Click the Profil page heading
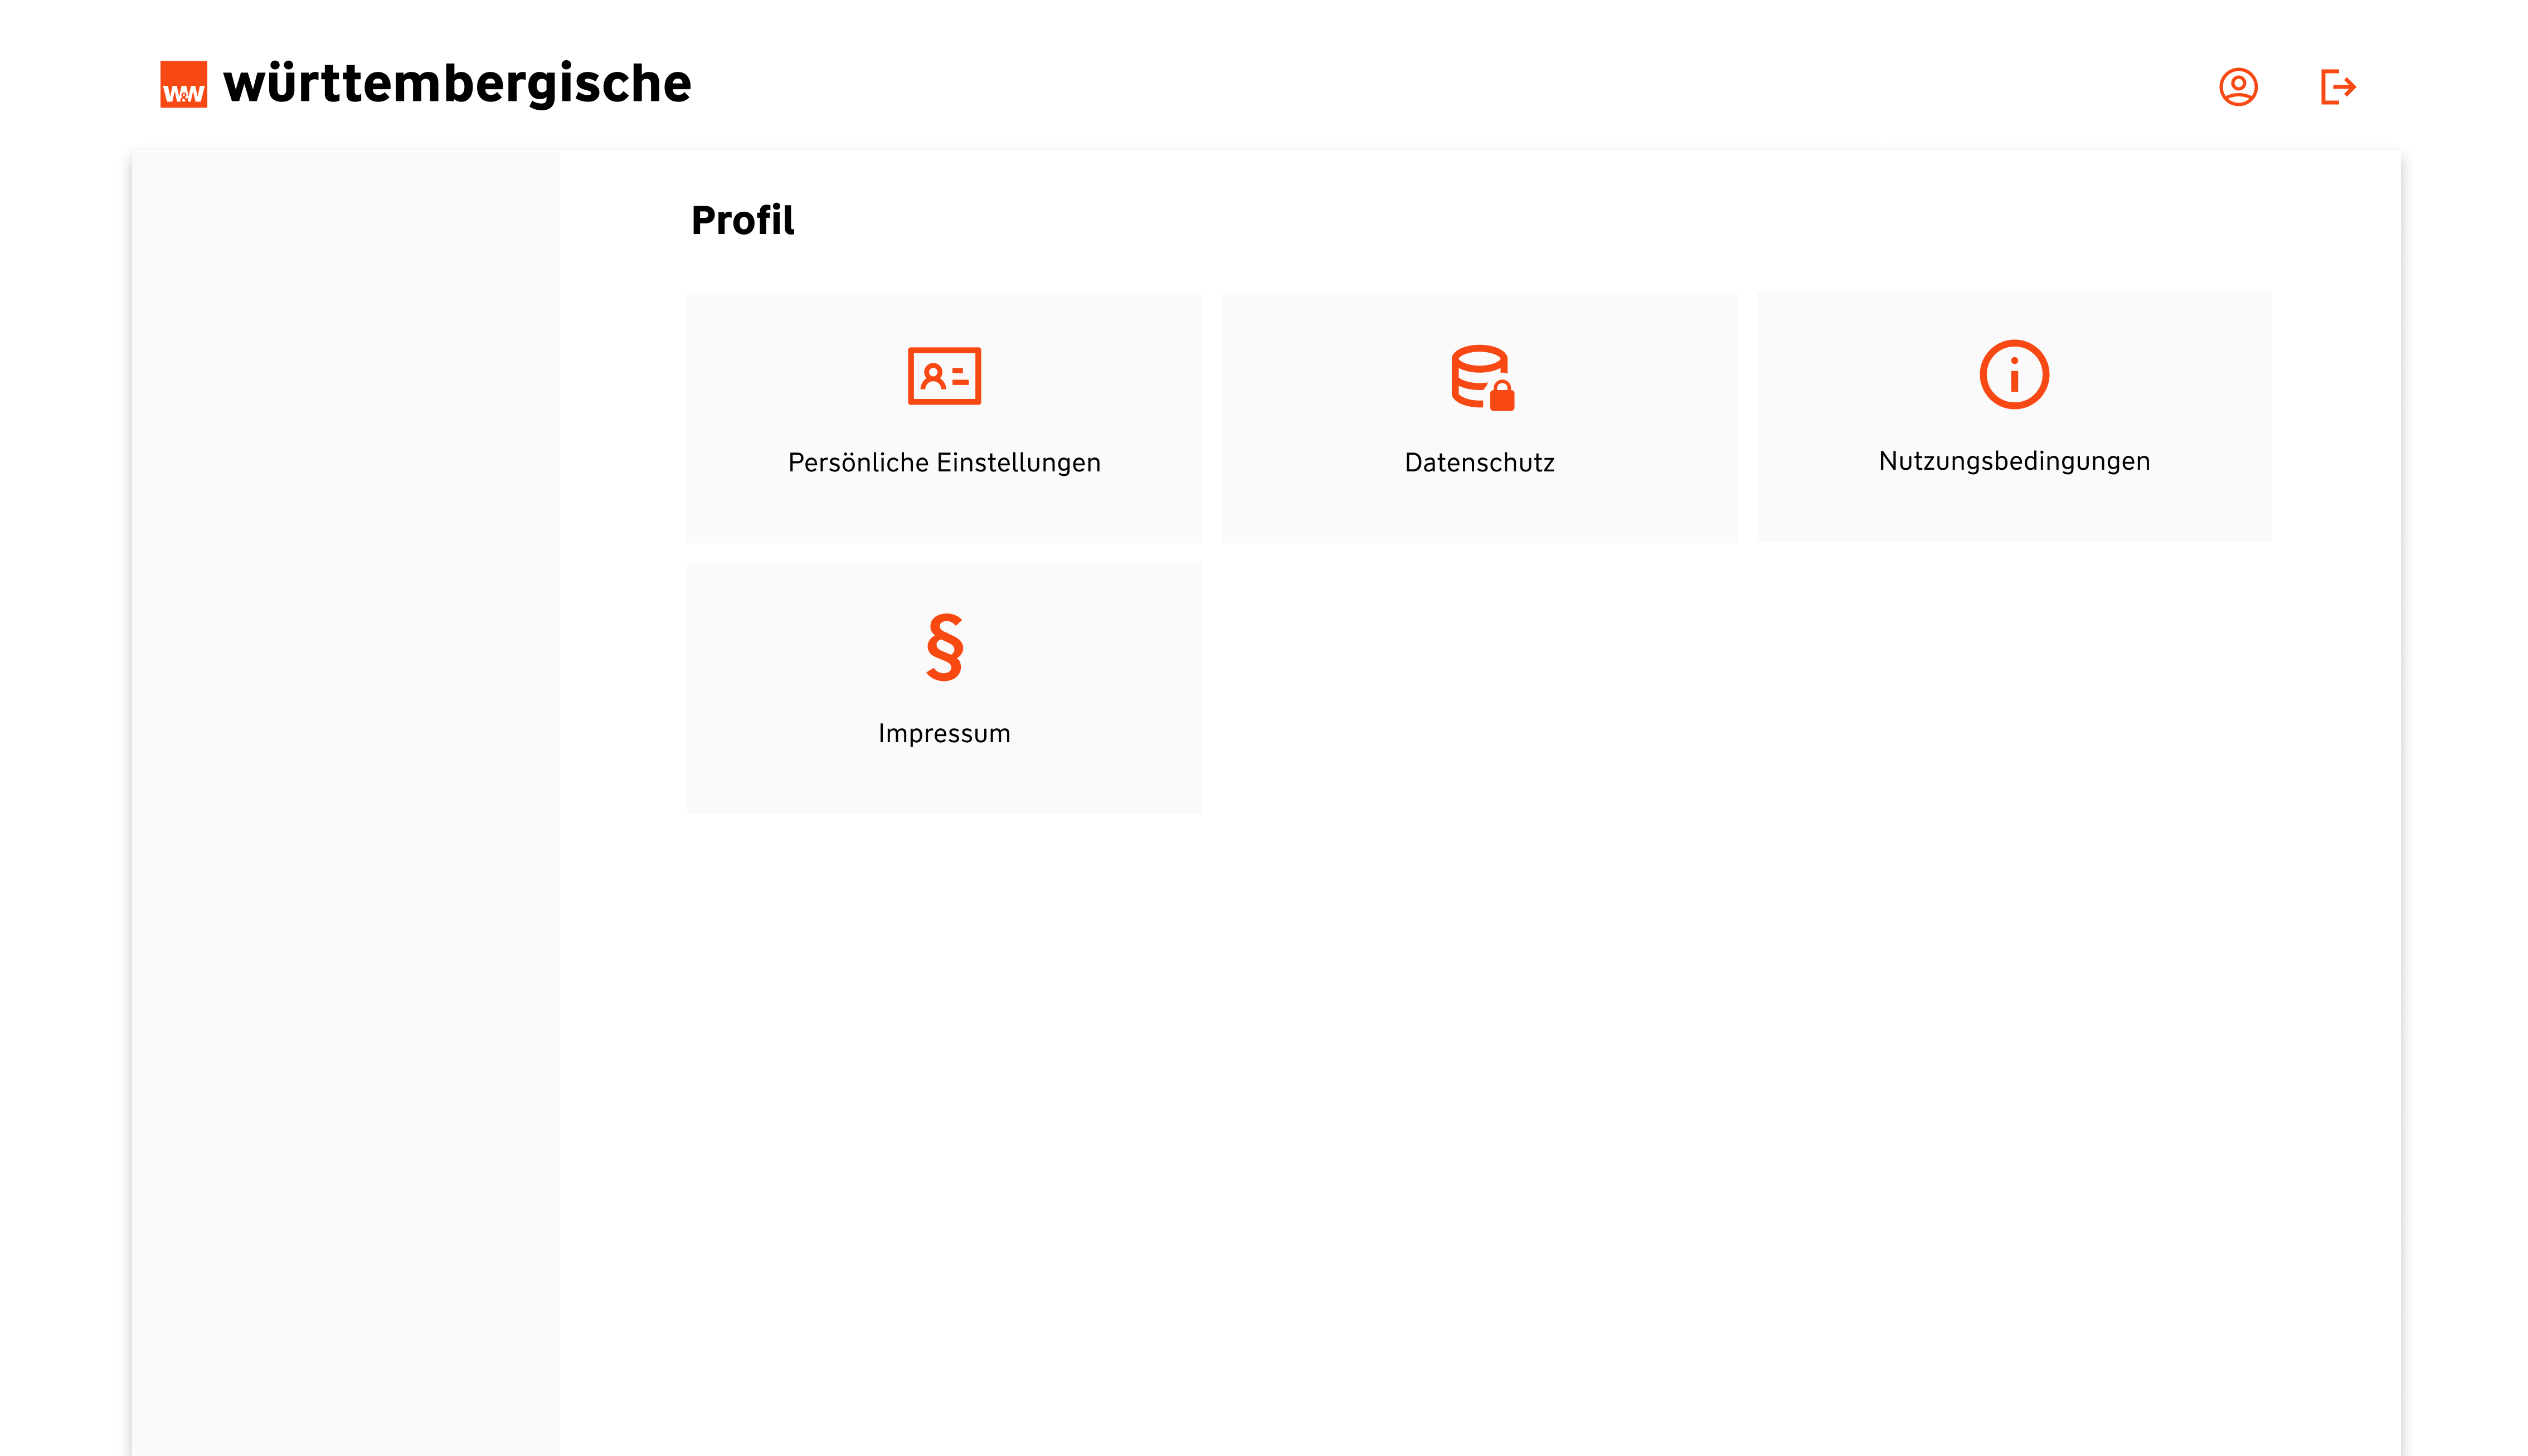The image size is (2528, 1456). (x=742, y=220)
